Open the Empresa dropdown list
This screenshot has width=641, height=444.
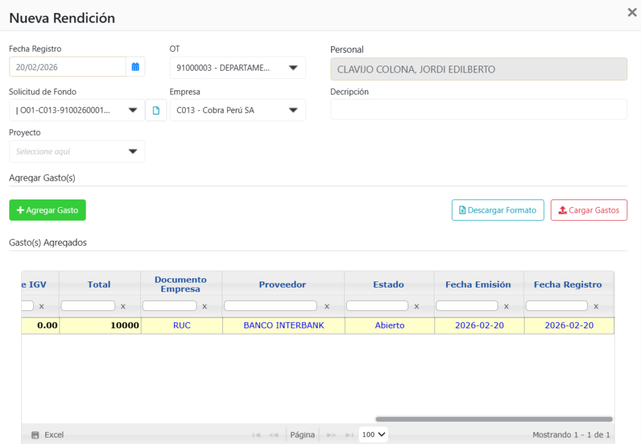pyautogui.click(x=293, y=111)
